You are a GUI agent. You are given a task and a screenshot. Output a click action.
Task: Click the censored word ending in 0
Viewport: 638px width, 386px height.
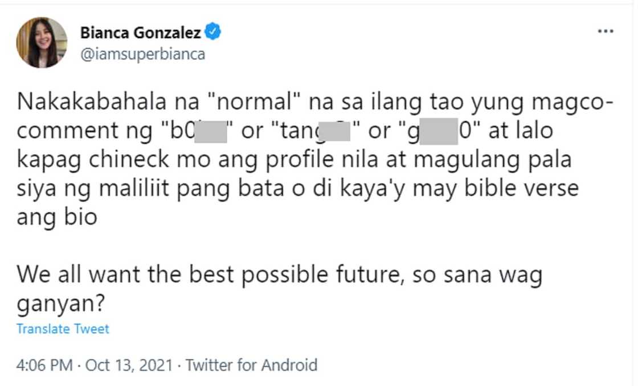444,131
